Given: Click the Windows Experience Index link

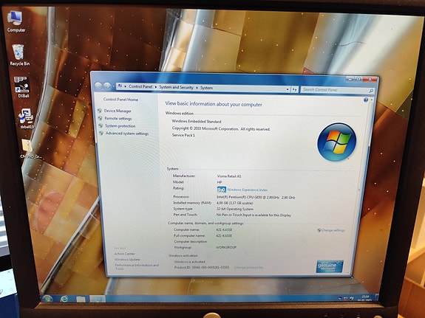Looking at the screenshot, I should click(x=247, y=190).
